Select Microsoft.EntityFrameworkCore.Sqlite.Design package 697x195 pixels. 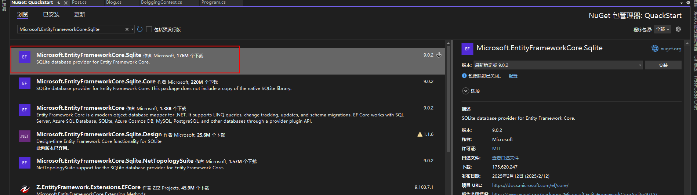point(228,141)
